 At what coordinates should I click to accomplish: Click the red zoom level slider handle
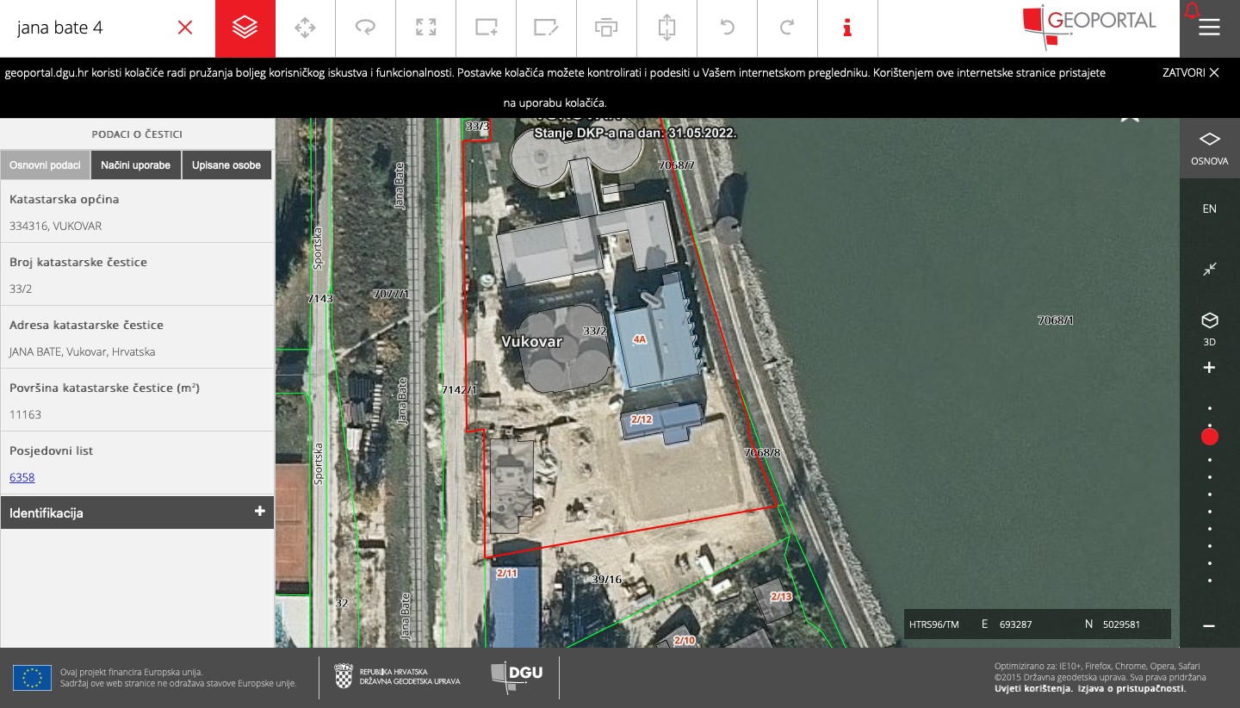point(1209,437)
